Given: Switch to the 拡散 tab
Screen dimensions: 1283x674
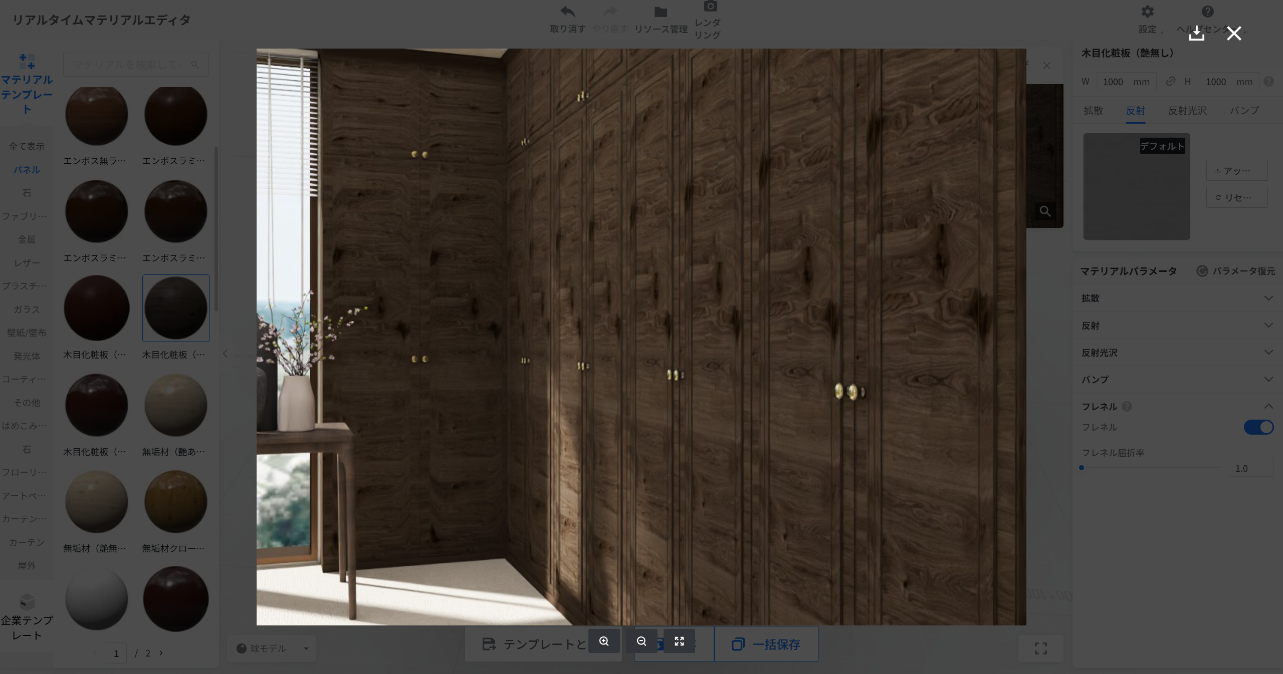Looking at the screenshot, I should pyautogui.click(x=1093, y=111).
